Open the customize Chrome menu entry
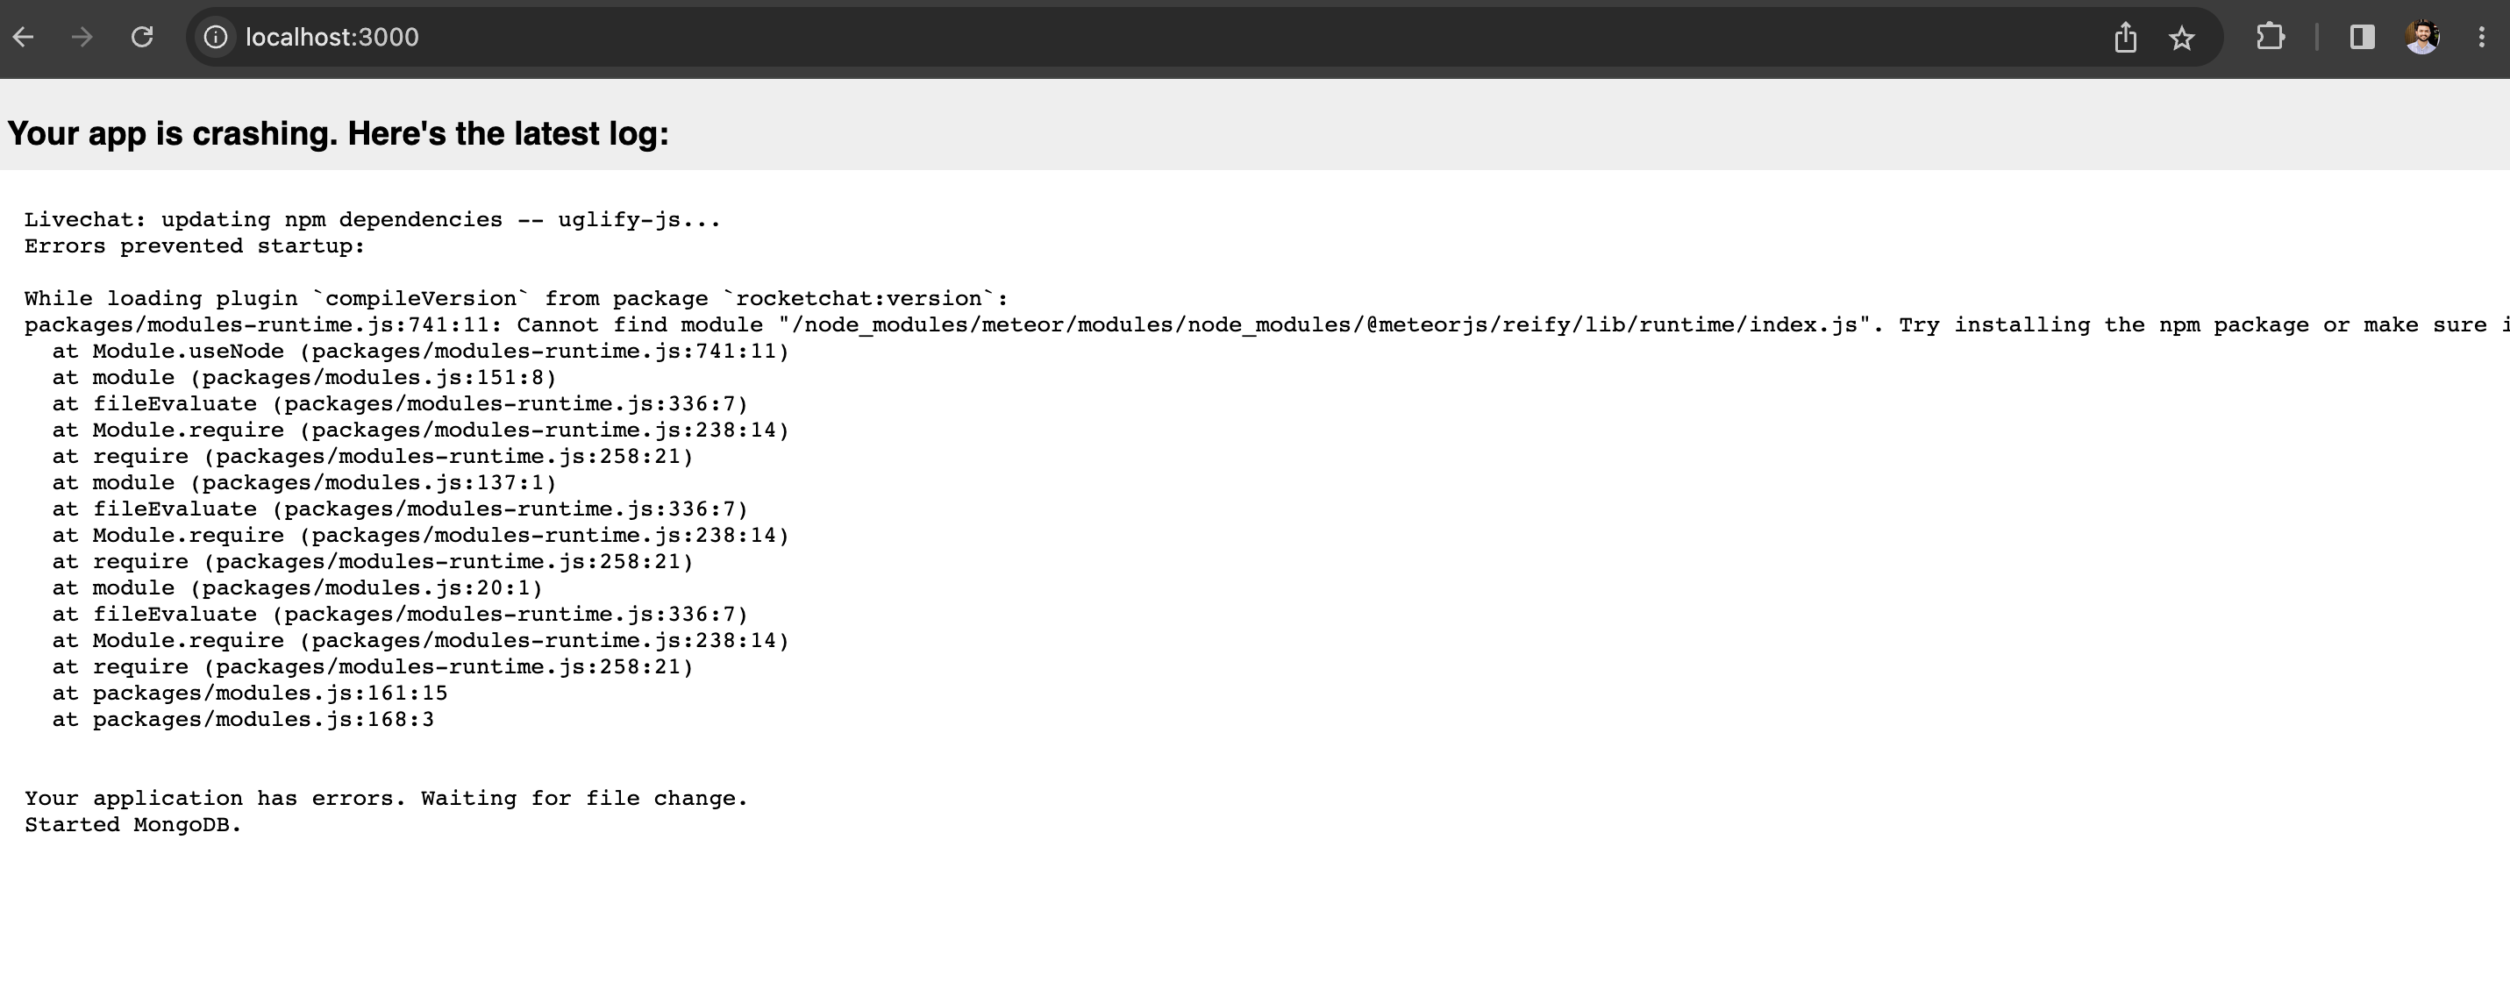This screenshot has width=2510, height=982. pyautogui.click(x=2483, y=37)
